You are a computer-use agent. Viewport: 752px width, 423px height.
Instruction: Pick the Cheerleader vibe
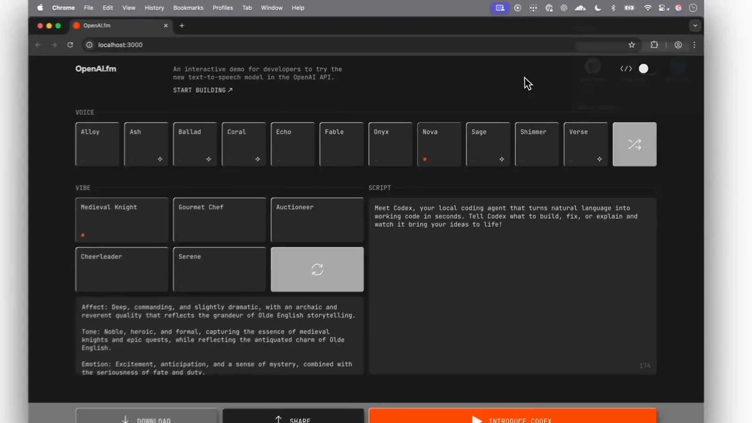[x=122, y=269]
